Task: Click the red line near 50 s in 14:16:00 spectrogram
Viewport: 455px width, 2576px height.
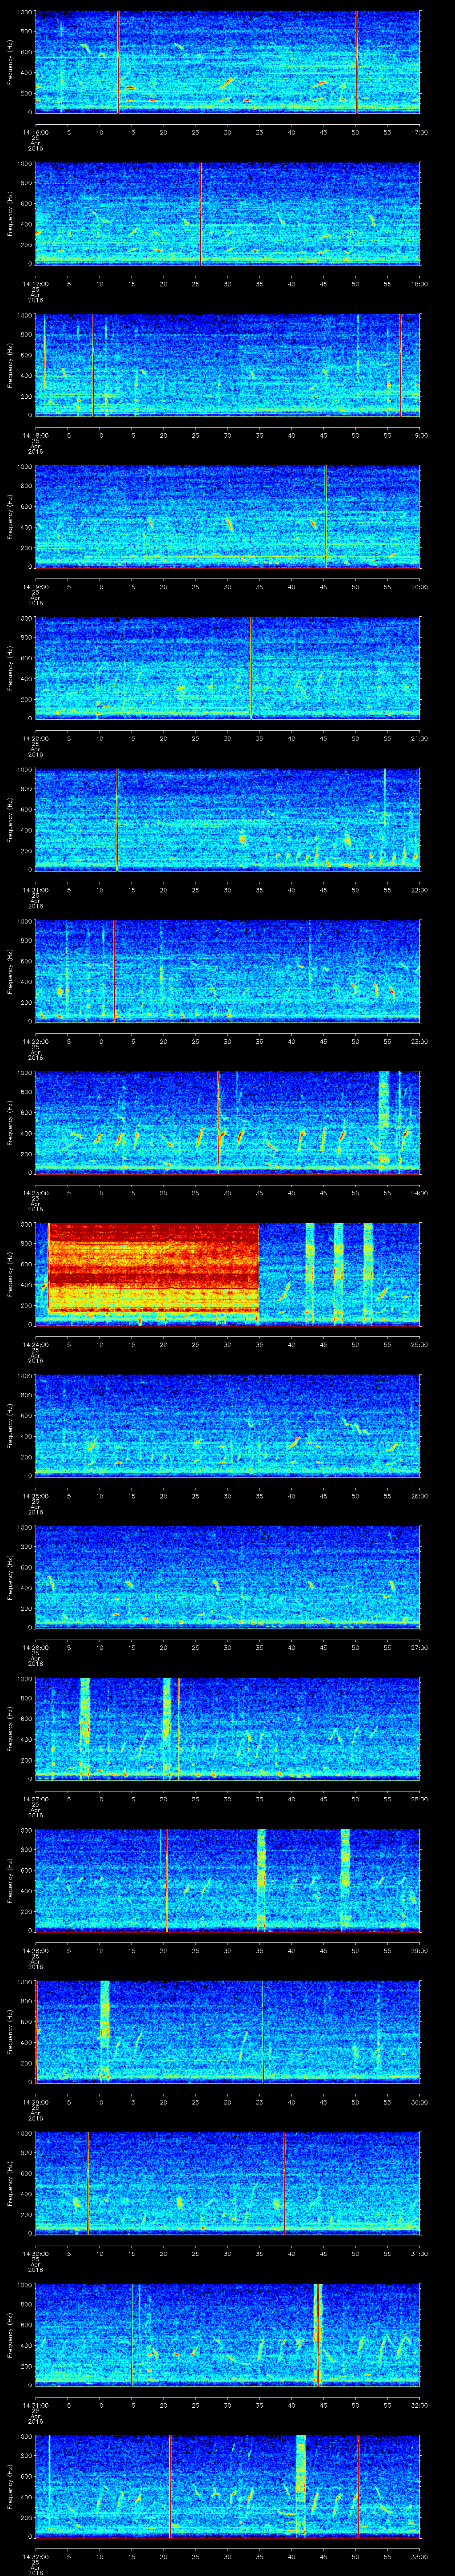Action: tap(356, 62)
